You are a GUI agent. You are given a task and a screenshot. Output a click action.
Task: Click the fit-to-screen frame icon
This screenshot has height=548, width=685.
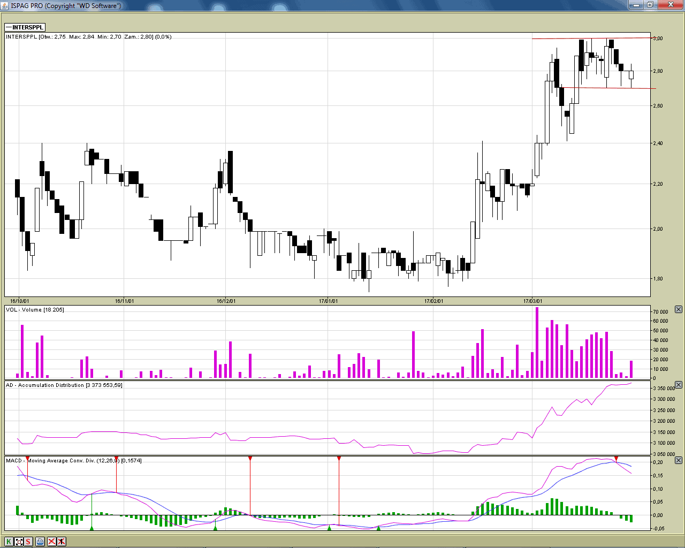click(19, 542)
